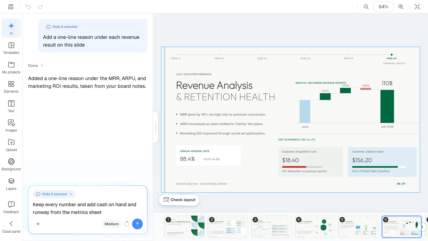Undo the last action
This screenshot has height=241, width=428.
[x=28, y=7]
